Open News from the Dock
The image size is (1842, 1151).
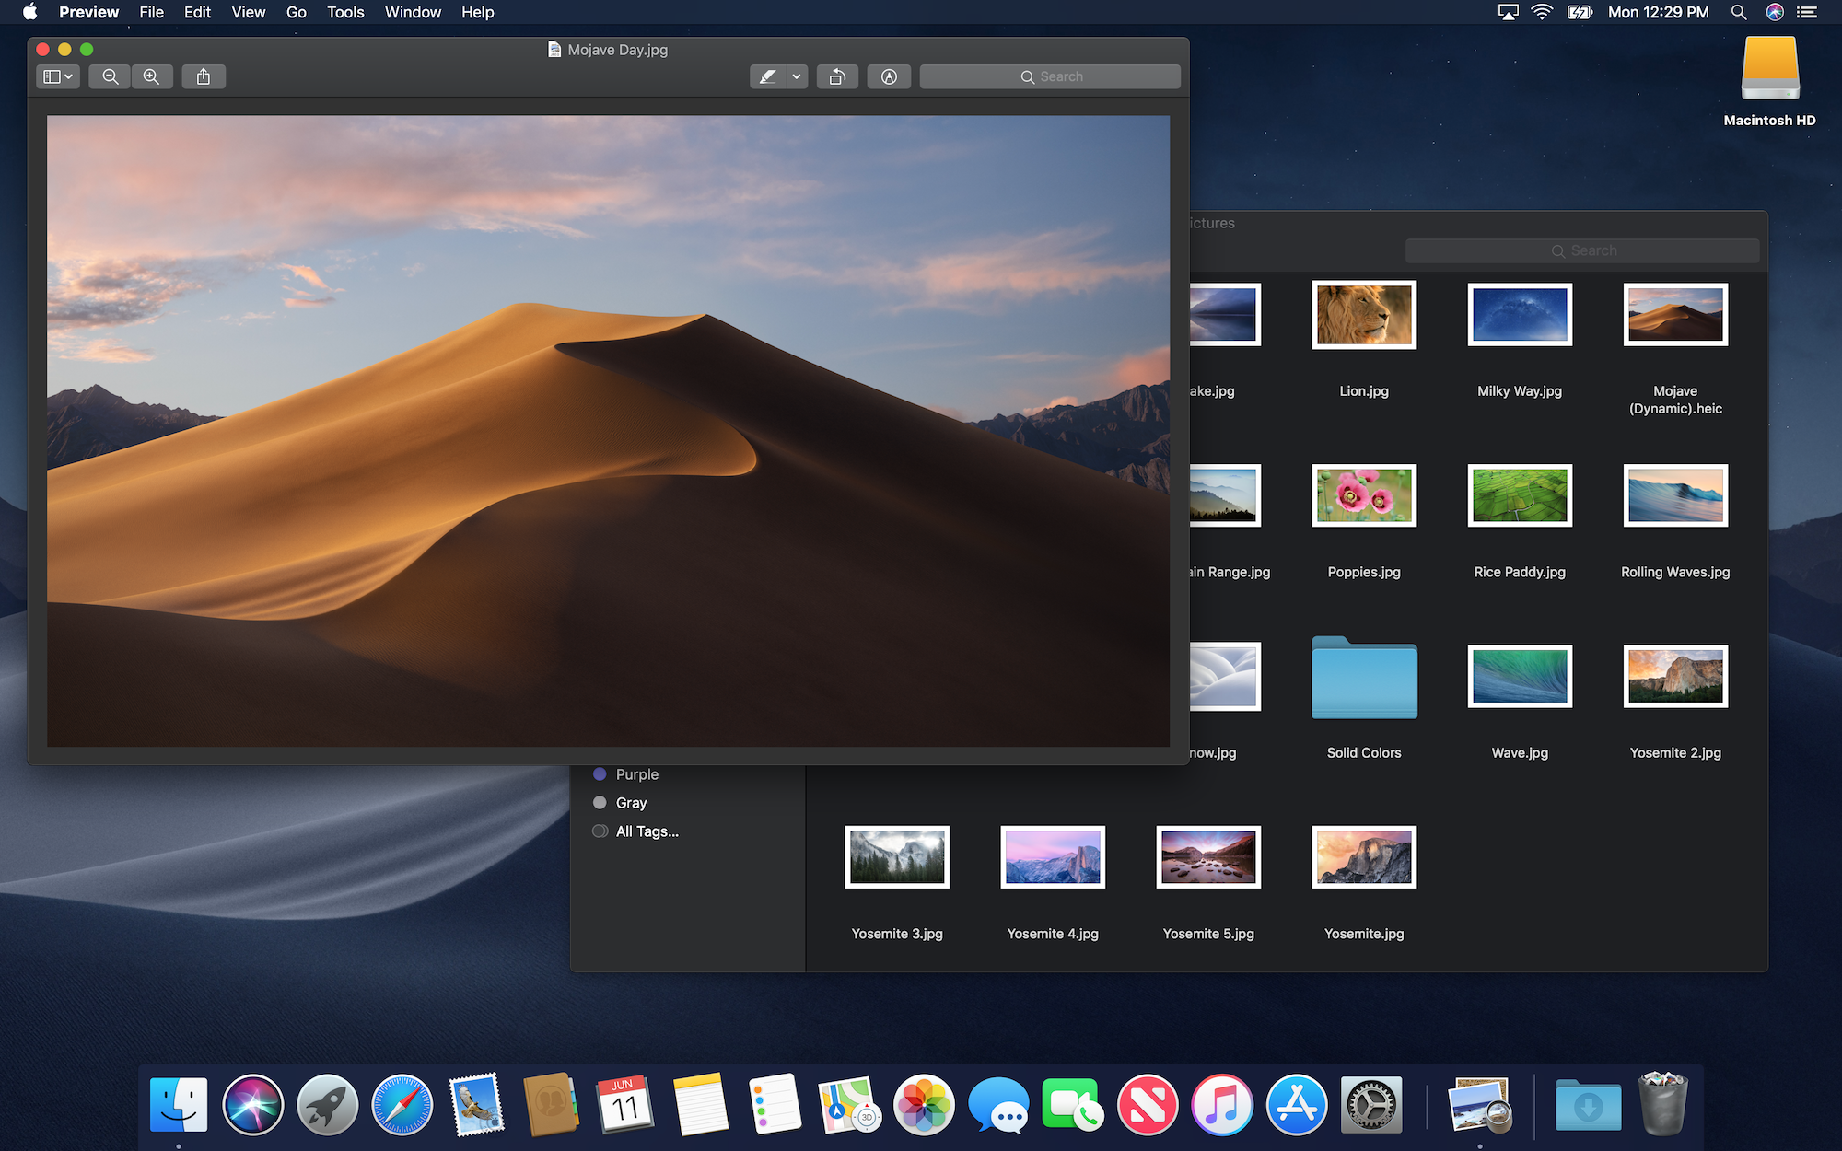(1148, 1104)
